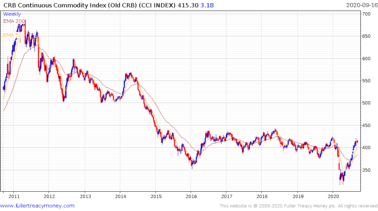Click the 2018 year axis label
This screenshot has width=378, height=211.
pyautogui.click(x=262, y=196)
